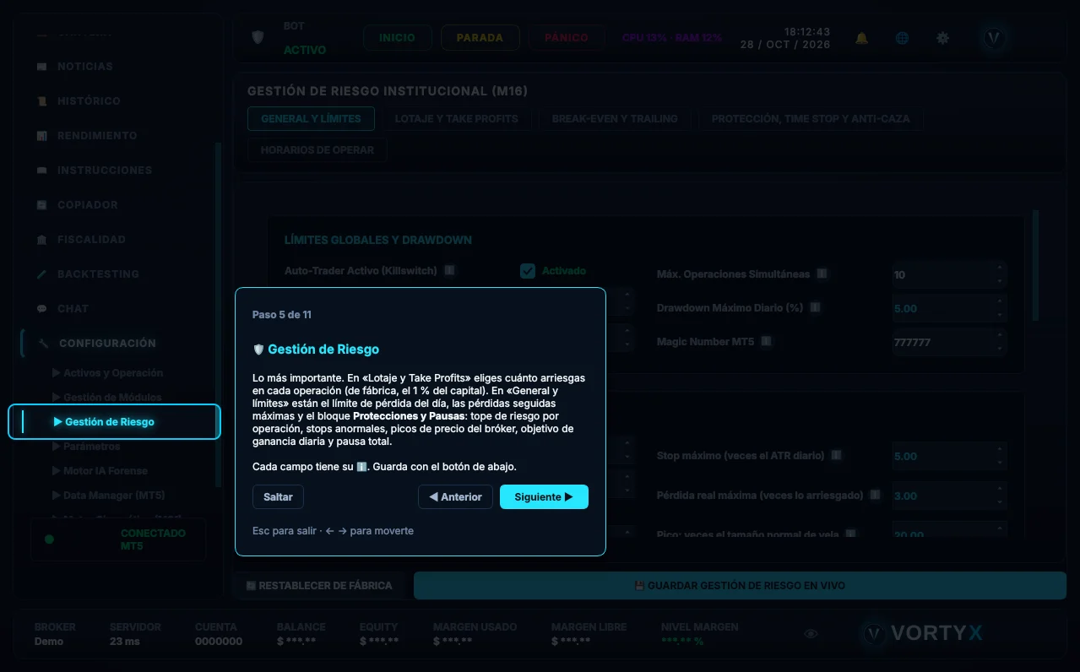Click the Instrucciones book icon
Screen dimensions: 1080x672
(41, 171)
